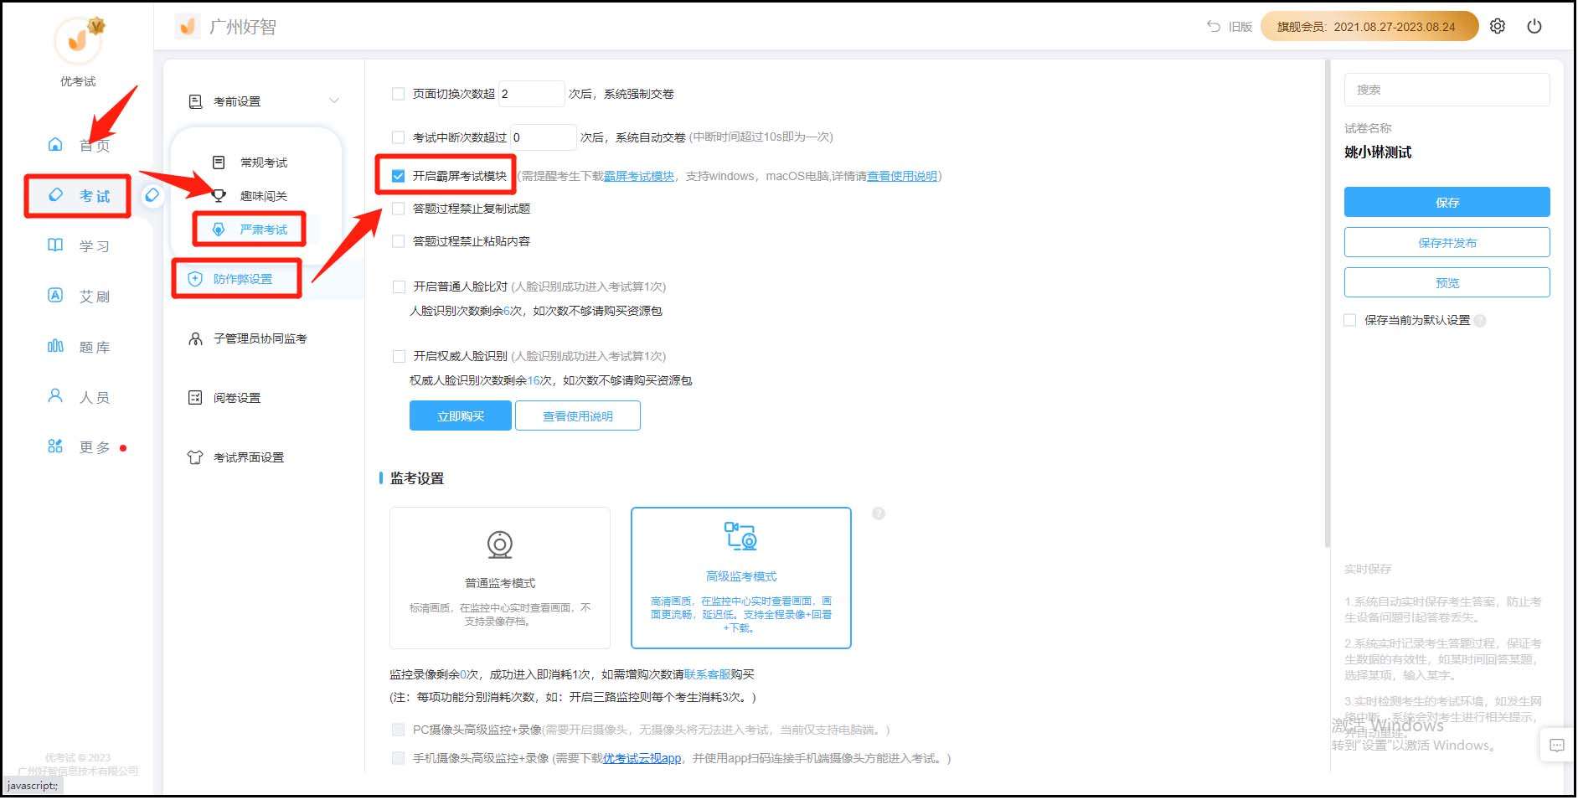
Task: Open the 首页 home icon in the sidebar
Action: coord(55,144)
